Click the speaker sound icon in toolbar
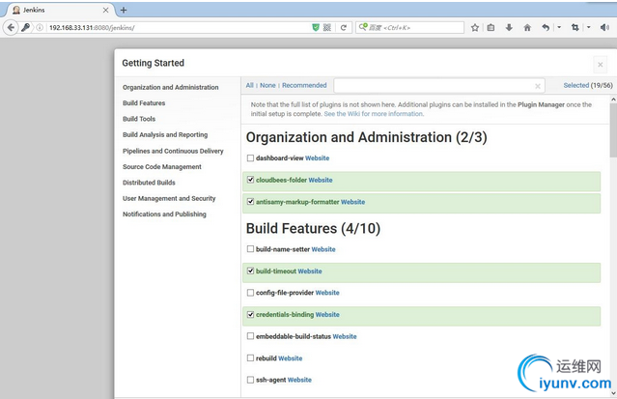Image resolution: width=617 pixels, height=399 pixels. 604,28
